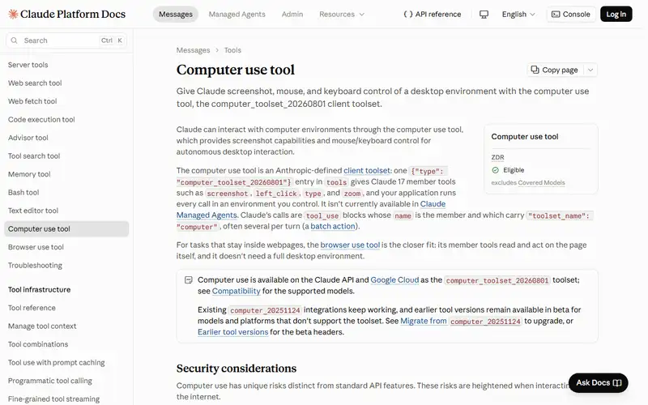
Task: Follow the browser use tool link
Action: tap(350, 245)
